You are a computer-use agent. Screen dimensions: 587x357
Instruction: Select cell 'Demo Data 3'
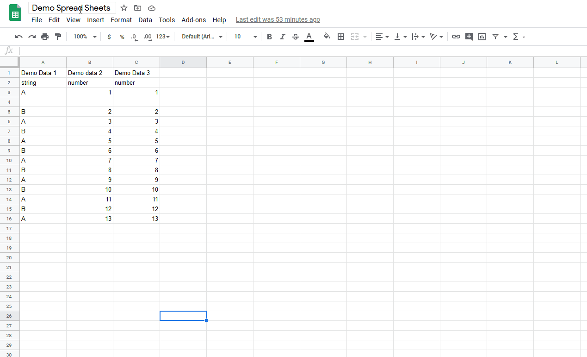136,73
